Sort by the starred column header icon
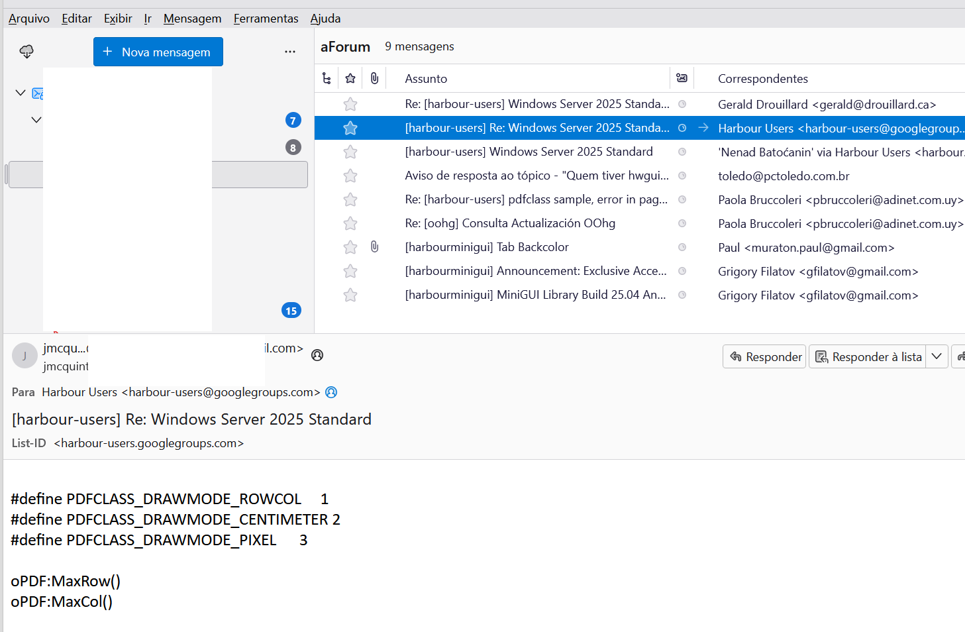The image size is (965, 632). (x=350, y=79)
